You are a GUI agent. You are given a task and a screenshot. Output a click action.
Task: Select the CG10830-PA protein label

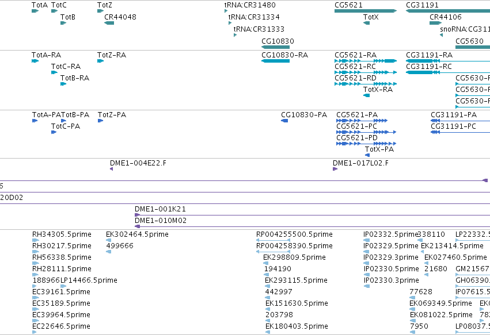point(304,115)
